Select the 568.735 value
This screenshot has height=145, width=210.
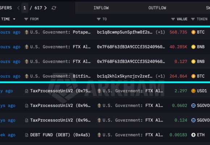[178, 32]
